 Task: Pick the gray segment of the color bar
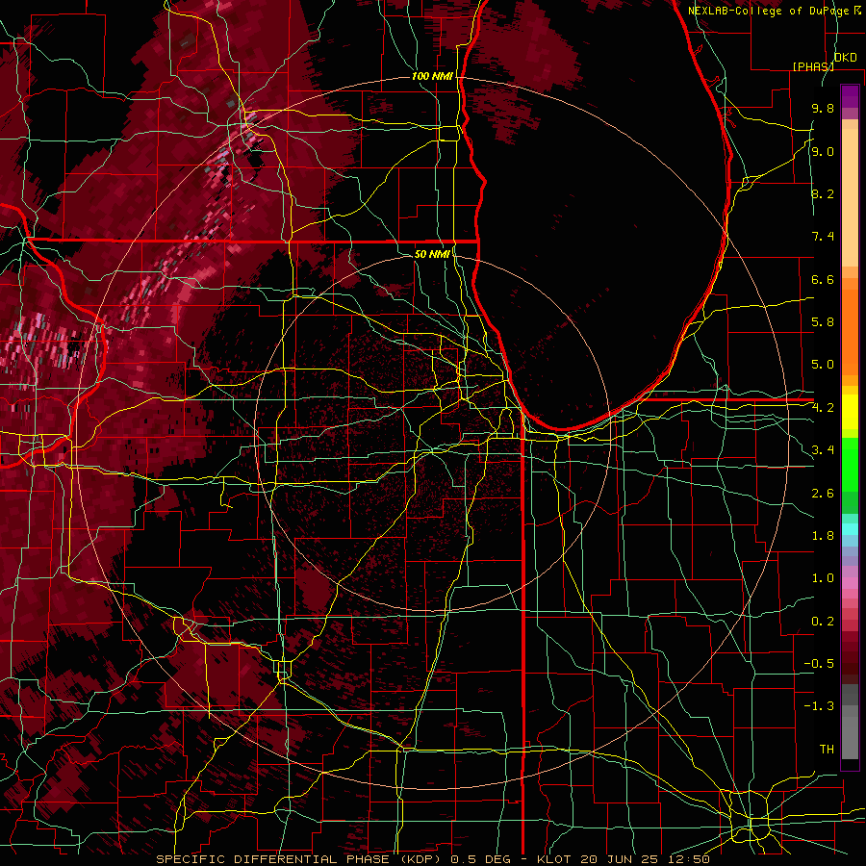coord(850,724)
